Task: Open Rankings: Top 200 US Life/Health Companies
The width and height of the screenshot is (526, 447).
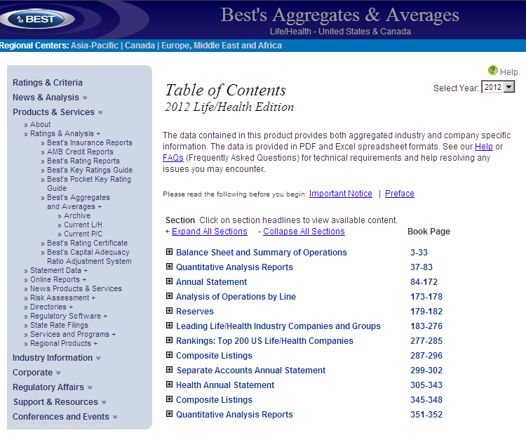Action: tap(264, 341)
